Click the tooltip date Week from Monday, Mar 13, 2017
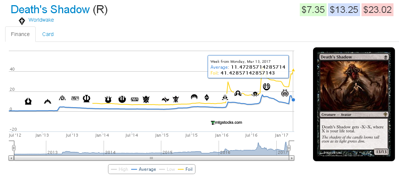 (241, 62)
